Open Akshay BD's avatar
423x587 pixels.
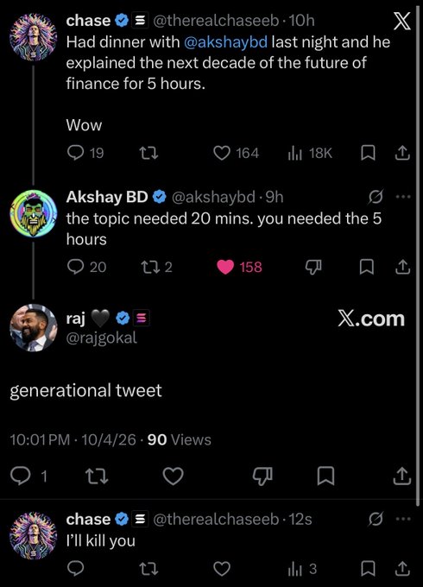point(34,213)
